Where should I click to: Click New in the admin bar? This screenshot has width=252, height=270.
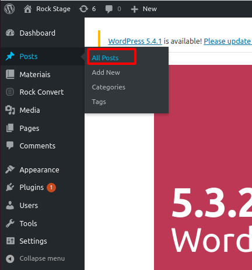coord(150,9)
